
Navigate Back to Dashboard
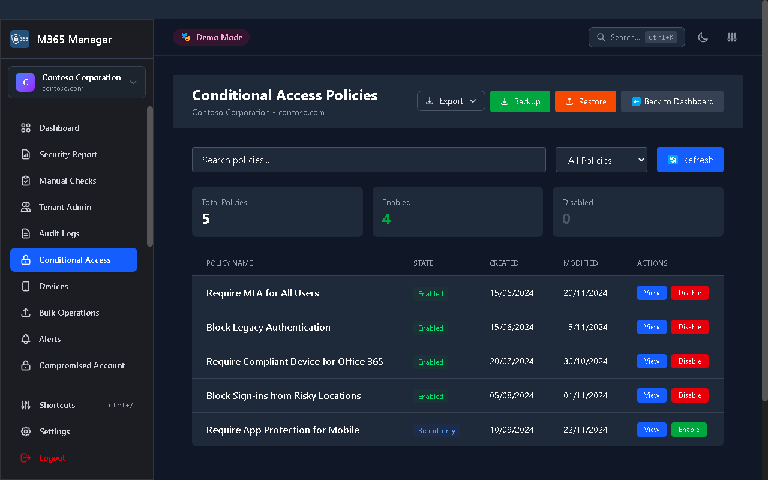pos(671,101)
